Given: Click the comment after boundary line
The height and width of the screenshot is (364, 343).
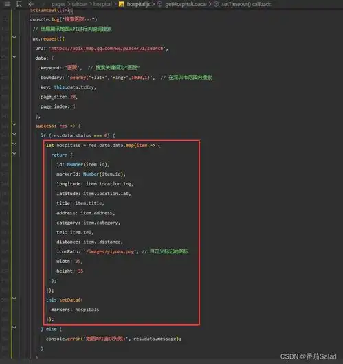Looking at the screenshot, I should [x=186, y=78].
